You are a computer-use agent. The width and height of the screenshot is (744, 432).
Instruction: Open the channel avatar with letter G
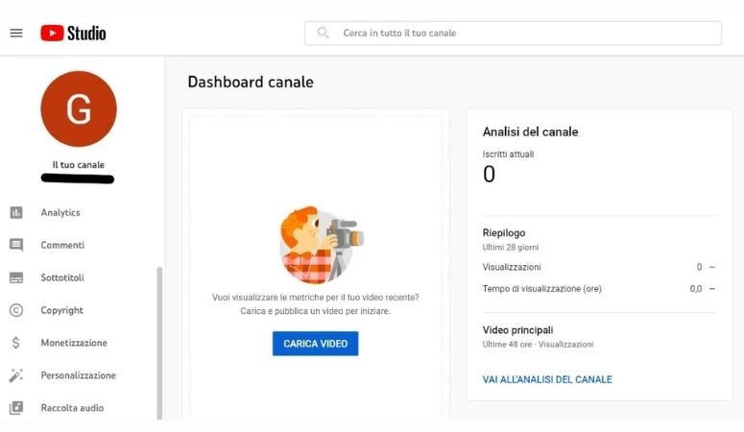coord(79,108)
